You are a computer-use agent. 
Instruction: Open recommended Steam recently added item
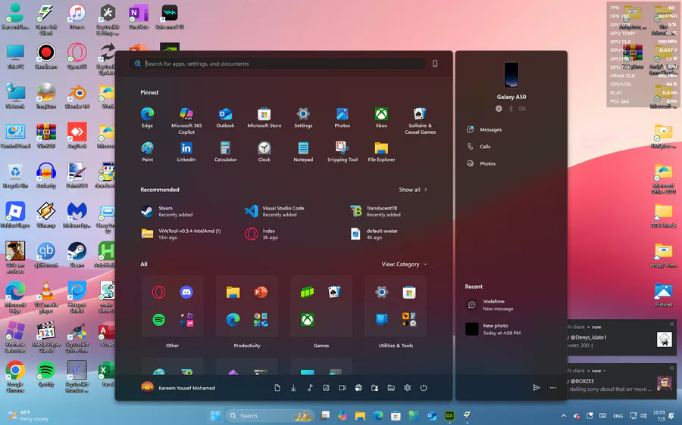click(167, 211)
